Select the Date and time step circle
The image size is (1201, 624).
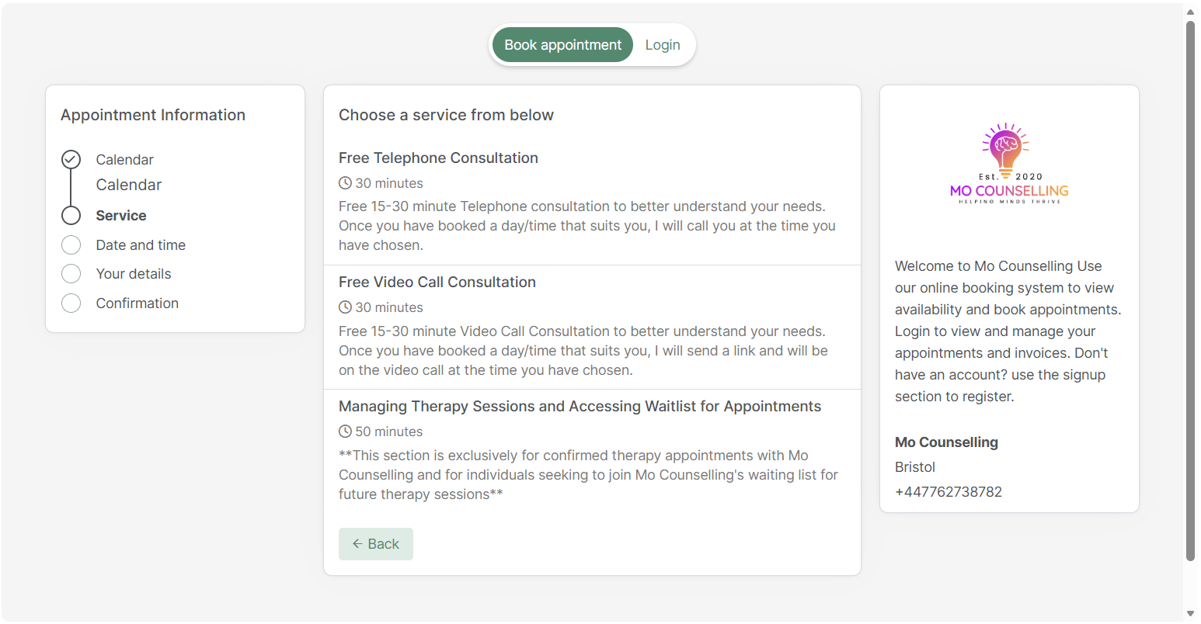(71, 245)
